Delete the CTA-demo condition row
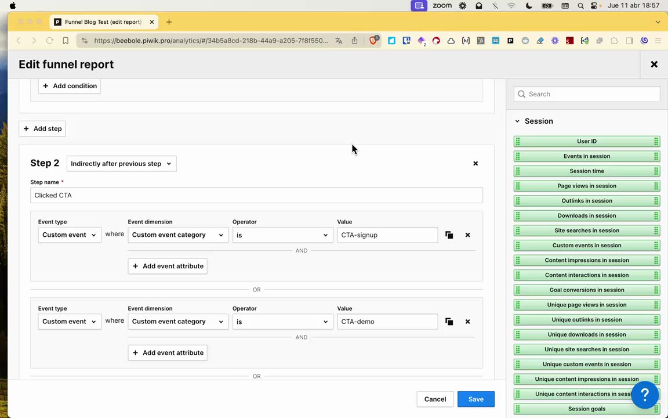 (467, 322)
